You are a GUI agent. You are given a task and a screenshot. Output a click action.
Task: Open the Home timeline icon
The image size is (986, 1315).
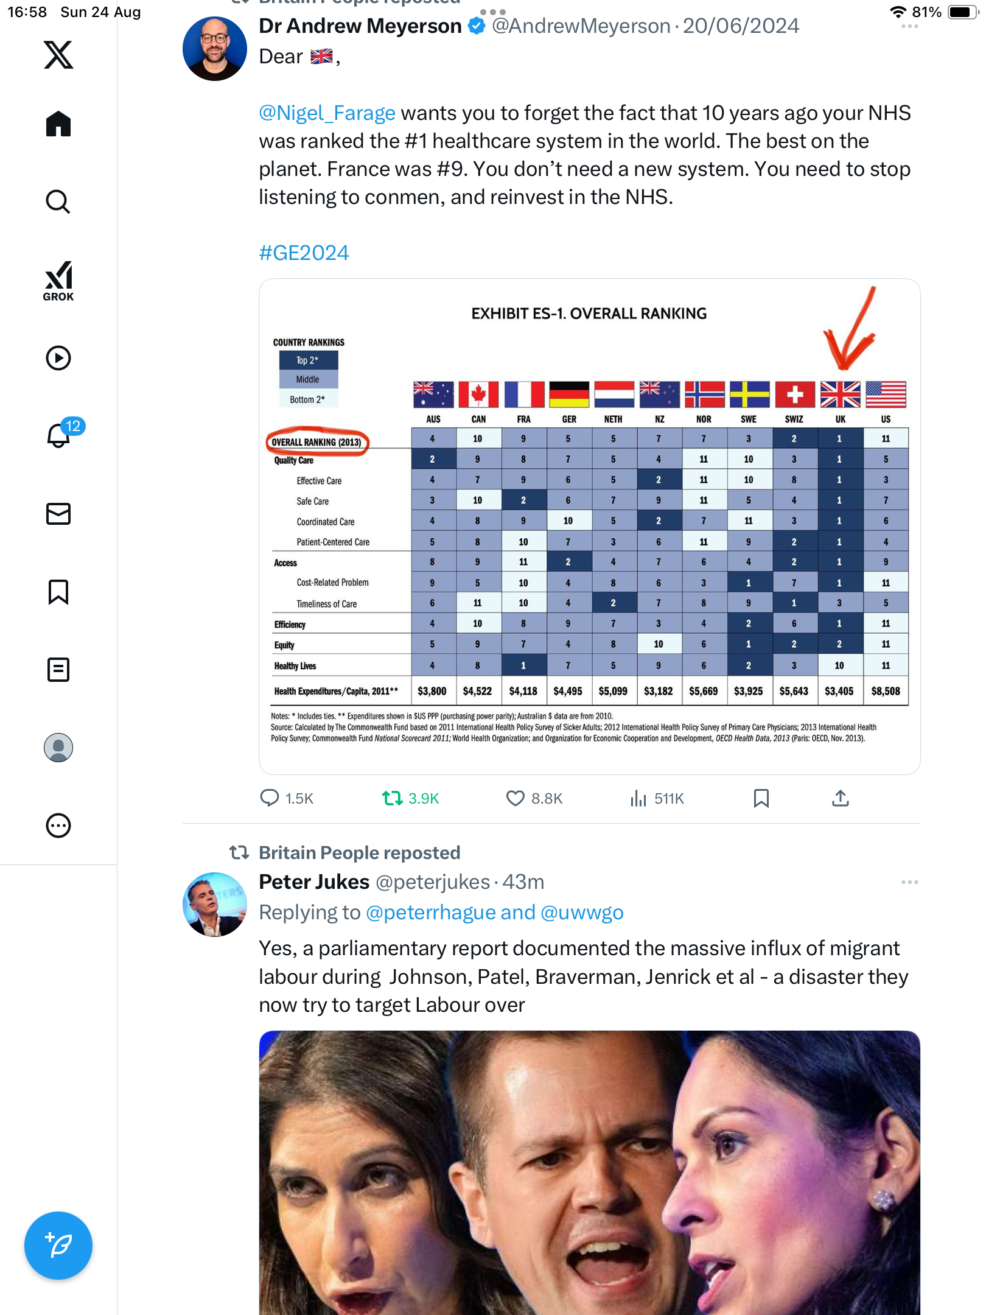point(58,124)
